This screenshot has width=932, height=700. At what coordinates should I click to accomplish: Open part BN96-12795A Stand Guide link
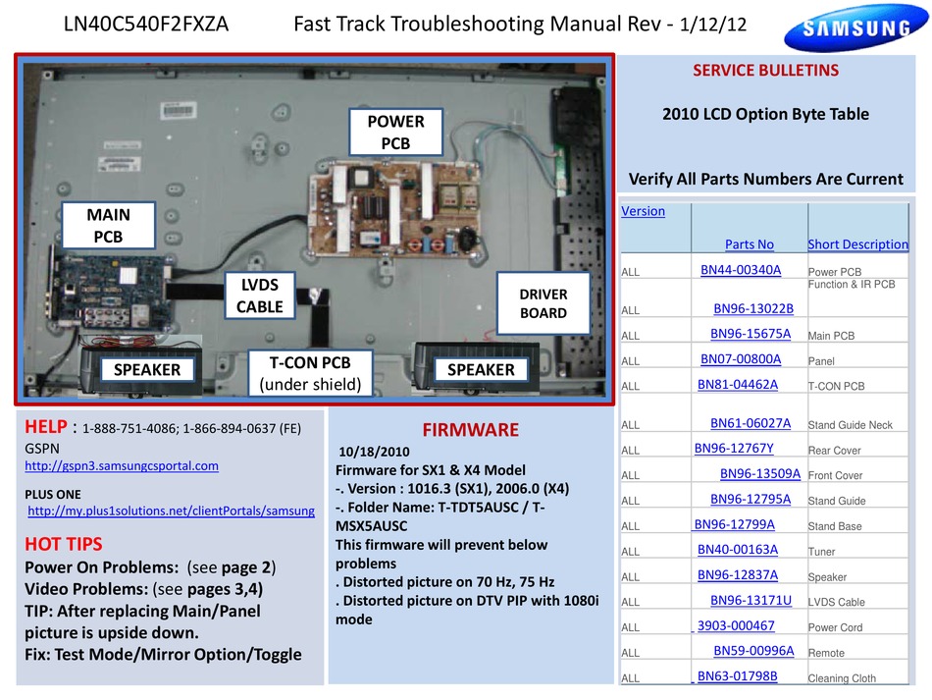click(751, 499)
